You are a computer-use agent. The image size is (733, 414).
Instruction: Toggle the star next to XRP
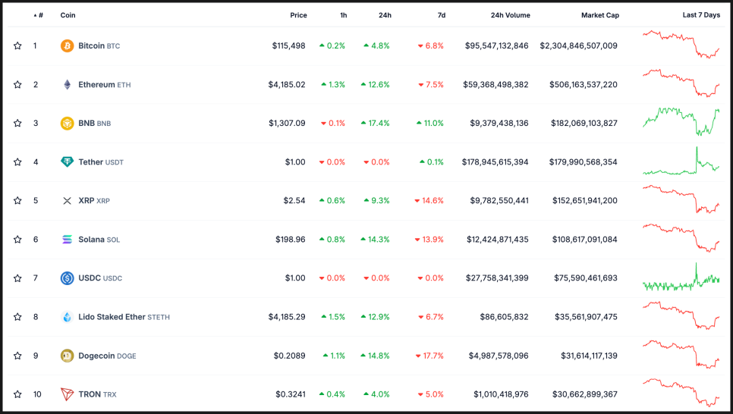[17, 201]
